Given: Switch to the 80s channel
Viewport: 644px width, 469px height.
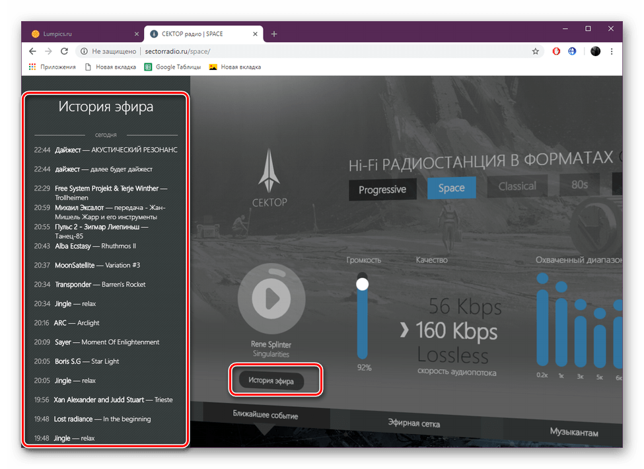Looking at the screenshot, I should [579, 185].
